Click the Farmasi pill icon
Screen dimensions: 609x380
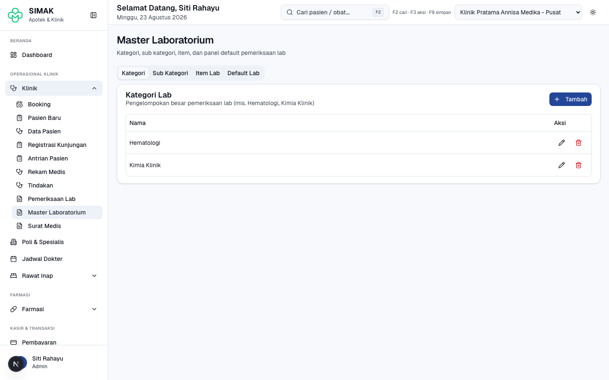click(x=14, y=309)
